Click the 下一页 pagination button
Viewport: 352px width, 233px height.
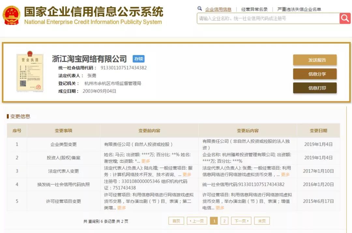click(x=241, y=221)
